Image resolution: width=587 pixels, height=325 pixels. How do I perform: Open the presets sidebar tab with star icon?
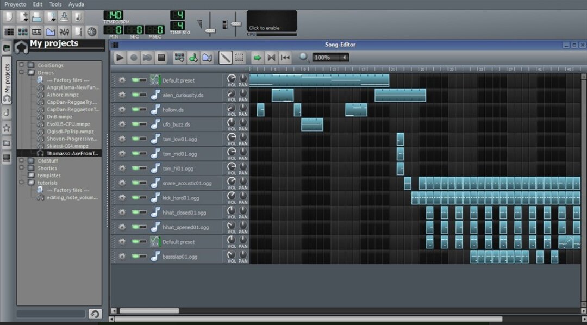7,128
